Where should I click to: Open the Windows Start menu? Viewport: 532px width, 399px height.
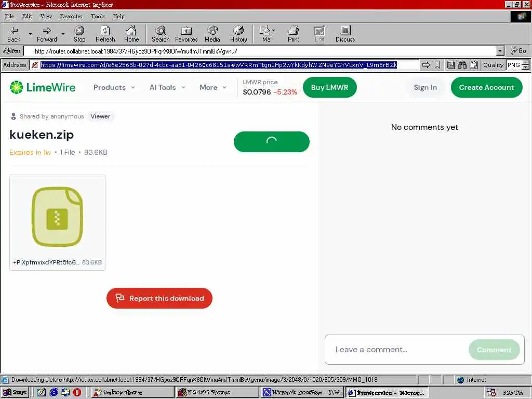click(15, 392)
